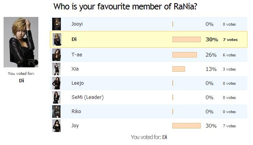Click SeMi (Leader) thumbnail image
The width and height of the screenshot is (253, 145).
[x=56, y=97]
